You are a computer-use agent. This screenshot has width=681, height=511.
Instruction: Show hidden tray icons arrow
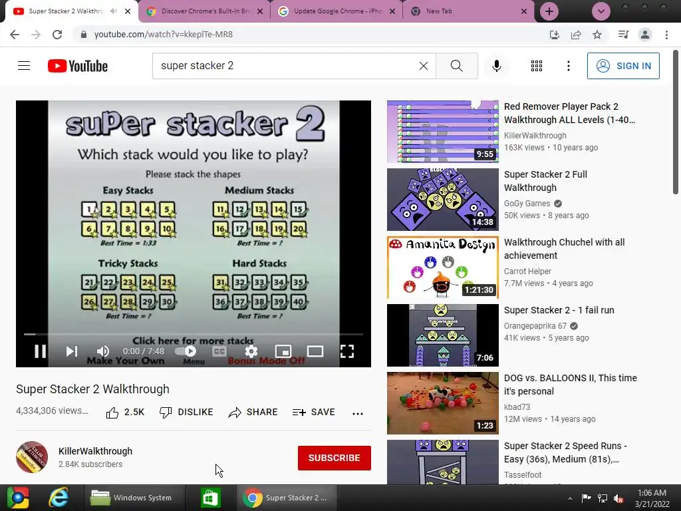(x=570, y=498)
